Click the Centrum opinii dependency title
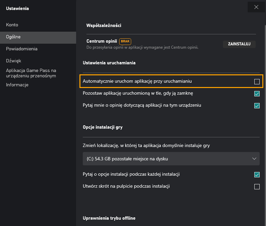This screenshot has width=266, height=226. click(x=101, y=41)
